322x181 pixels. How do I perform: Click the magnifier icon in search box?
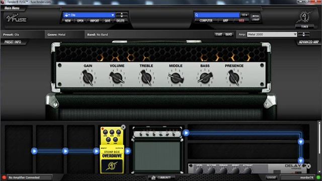point(197,15)
